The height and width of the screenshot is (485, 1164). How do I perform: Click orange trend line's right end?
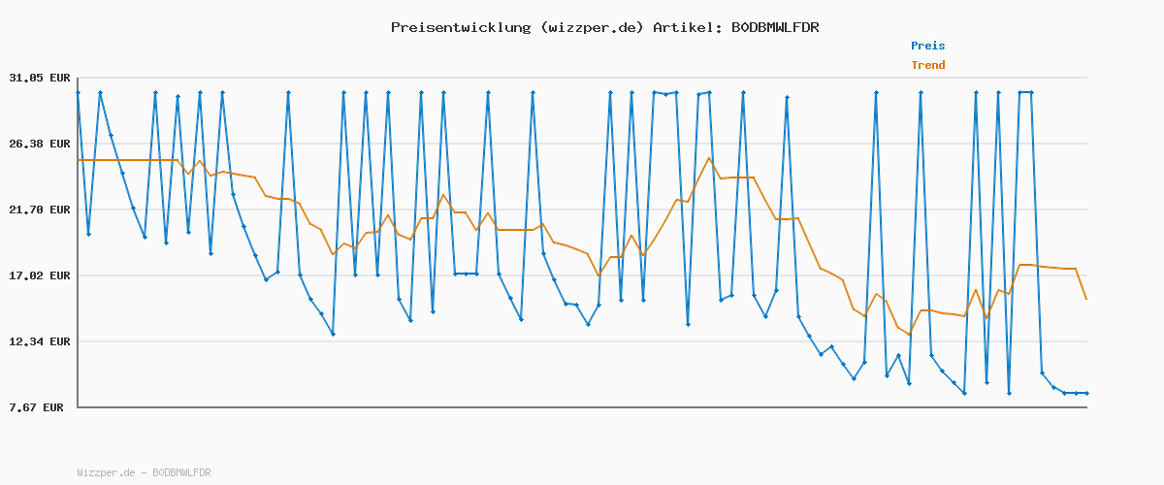pyautogui.click(x=1086, y=299)
